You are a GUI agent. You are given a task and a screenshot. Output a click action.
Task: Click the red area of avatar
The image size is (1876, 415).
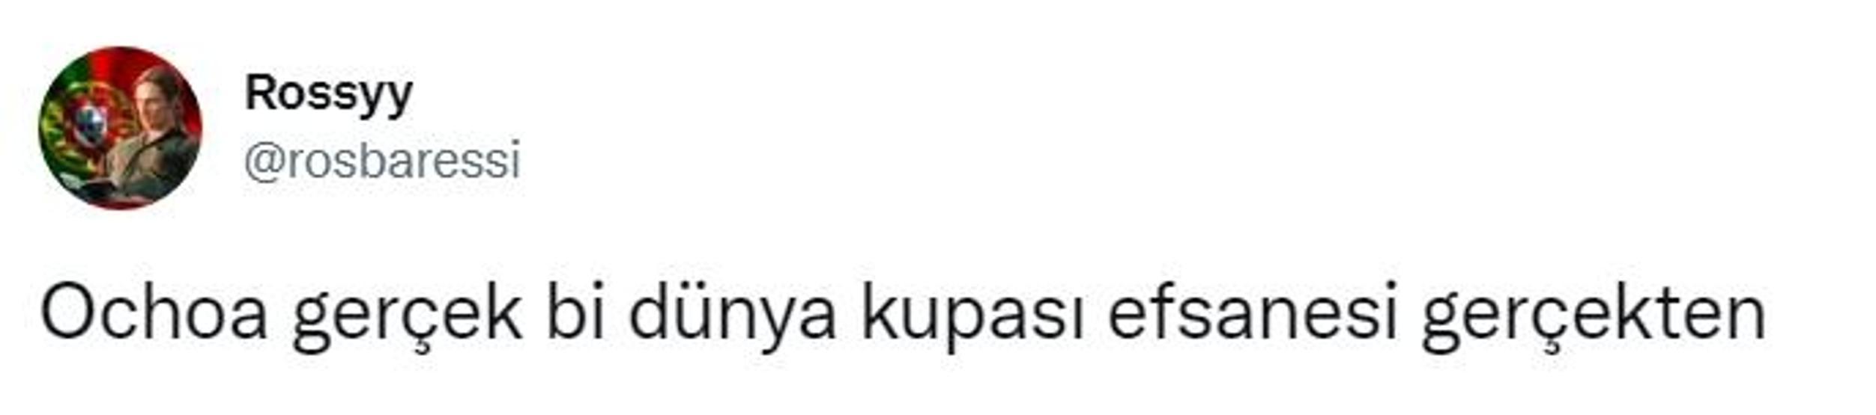pyautogui.click(x=161, y=64)
